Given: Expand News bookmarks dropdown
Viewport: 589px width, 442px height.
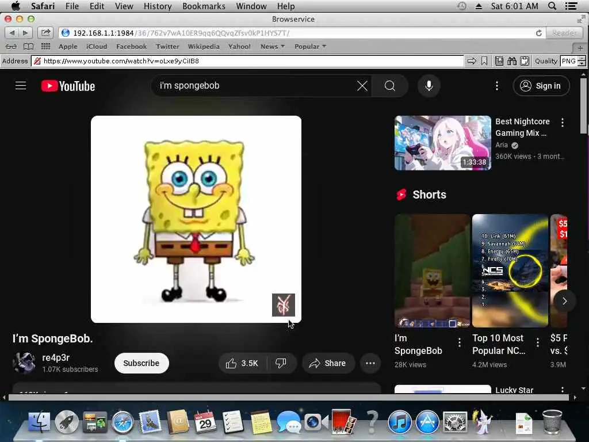Looking at the screenshot, I should tap(272, 47).
